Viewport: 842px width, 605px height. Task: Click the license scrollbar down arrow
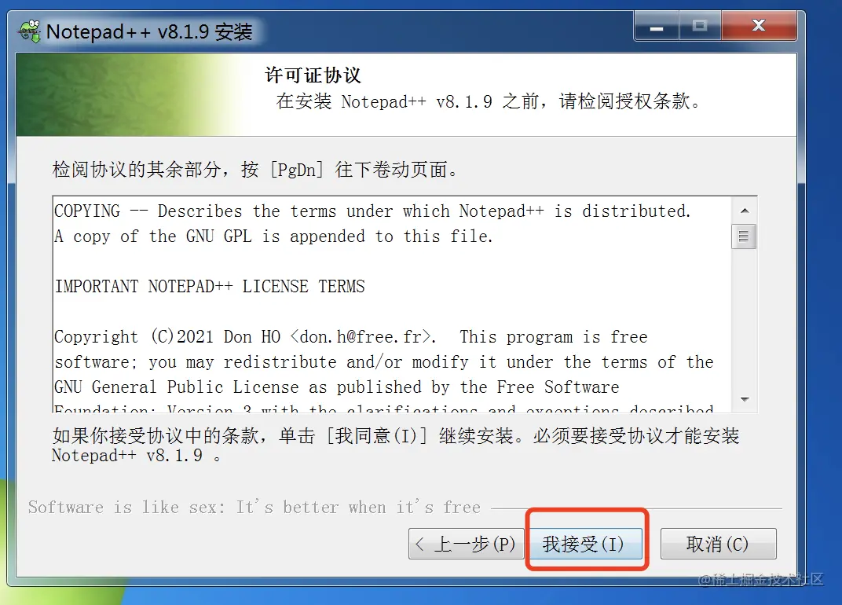[x=745, y=399]
